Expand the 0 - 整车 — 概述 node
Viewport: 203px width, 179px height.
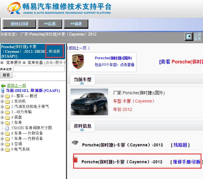(x=2, y=96)
